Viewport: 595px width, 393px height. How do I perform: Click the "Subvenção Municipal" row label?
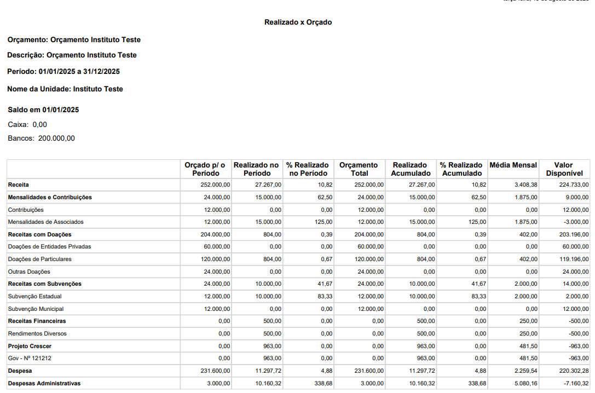coord(36,309)
